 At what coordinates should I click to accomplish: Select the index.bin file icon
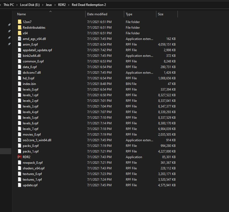20,84
